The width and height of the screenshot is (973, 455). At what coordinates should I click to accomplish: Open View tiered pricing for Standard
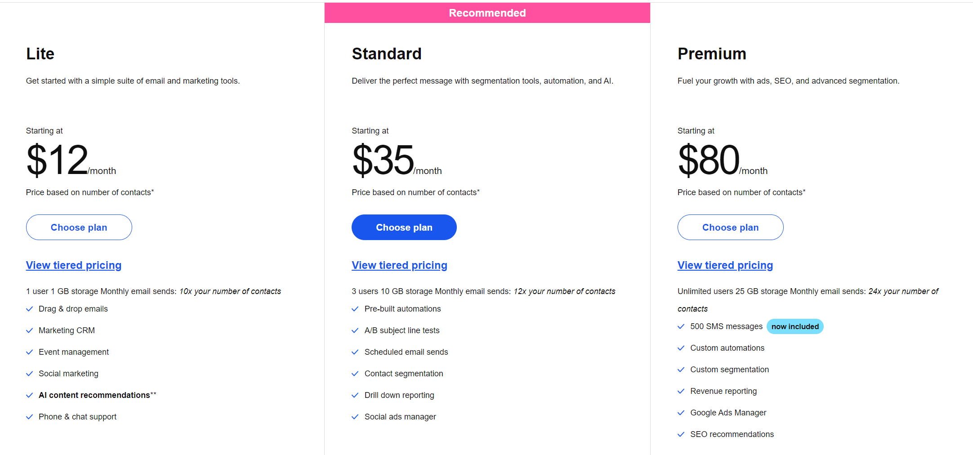click(399, 265)
